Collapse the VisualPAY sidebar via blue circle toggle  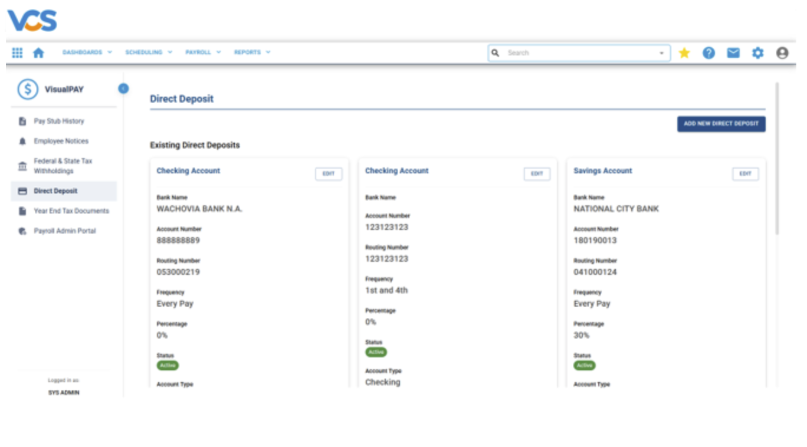tap(123, 88)
